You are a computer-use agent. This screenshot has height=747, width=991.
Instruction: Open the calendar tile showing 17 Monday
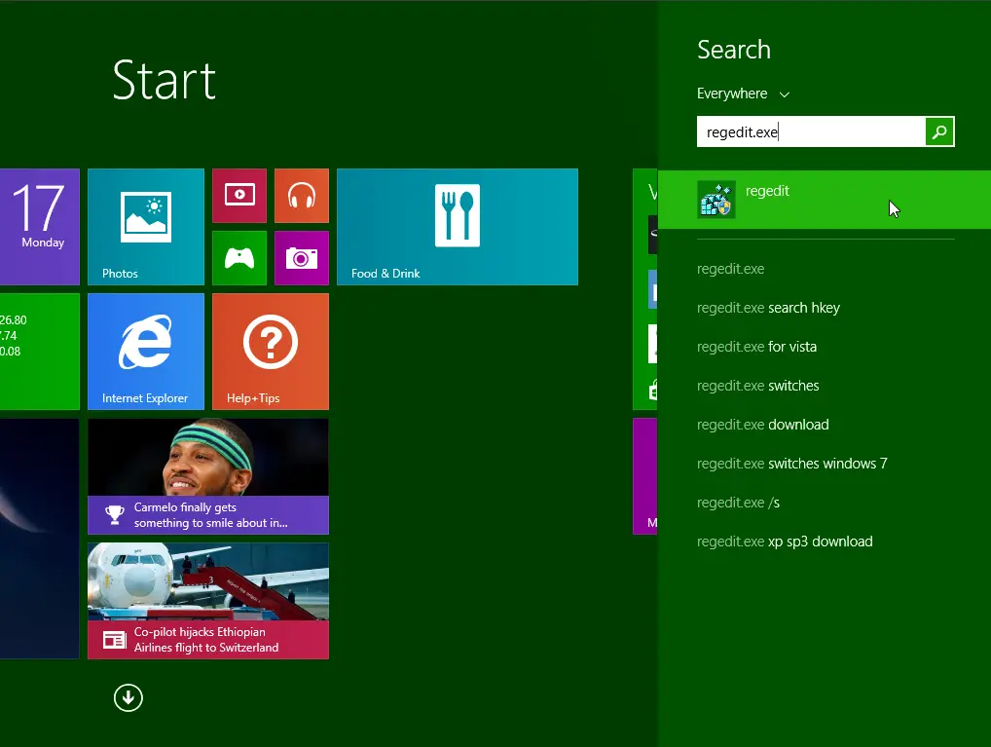pyautogui.click(x=40, y=227)
